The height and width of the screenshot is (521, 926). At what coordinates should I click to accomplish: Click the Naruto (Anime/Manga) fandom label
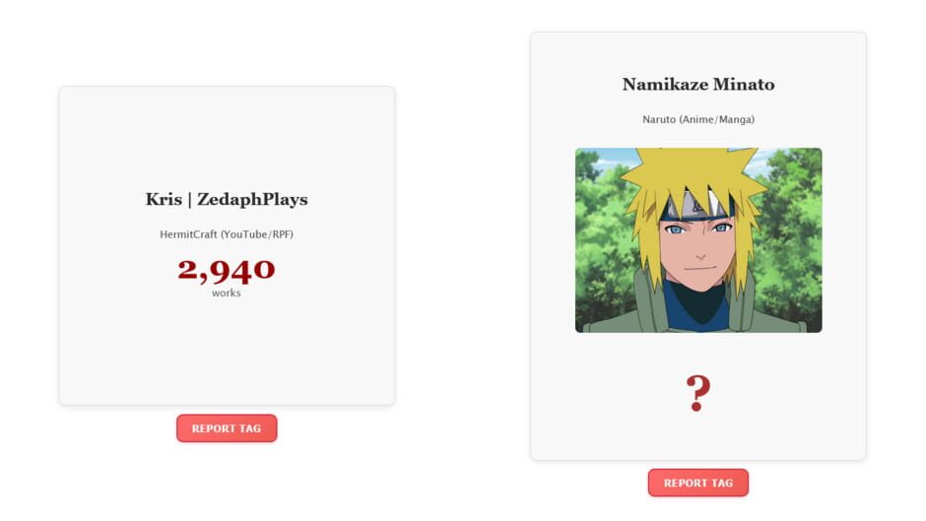coord(697,119)
